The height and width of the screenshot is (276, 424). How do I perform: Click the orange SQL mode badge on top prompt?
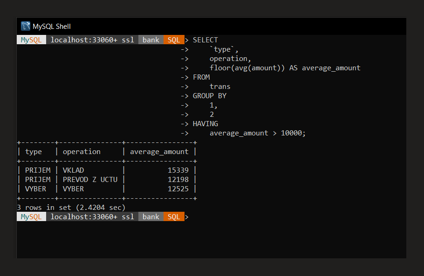(x=173, y=40)
